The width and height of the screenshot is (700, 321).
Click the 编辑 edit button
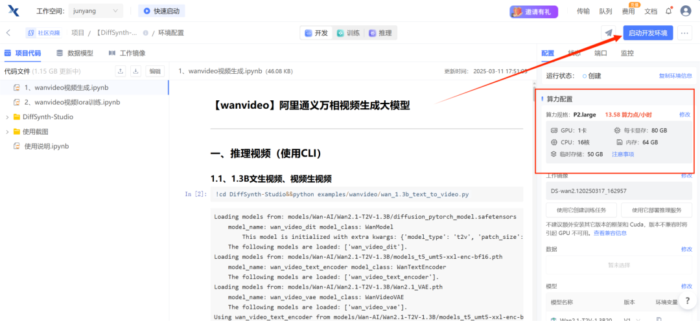click(156, 71)
